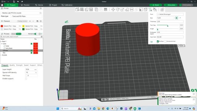Image resolution: width=197 pixels, height=111 pixels.
Task: Select the Move tool
Action: click(113, 10)
